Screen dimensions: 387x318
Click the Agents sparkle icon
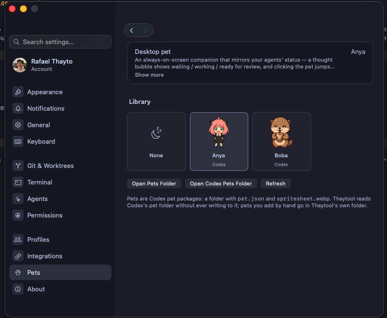(18, 199)
